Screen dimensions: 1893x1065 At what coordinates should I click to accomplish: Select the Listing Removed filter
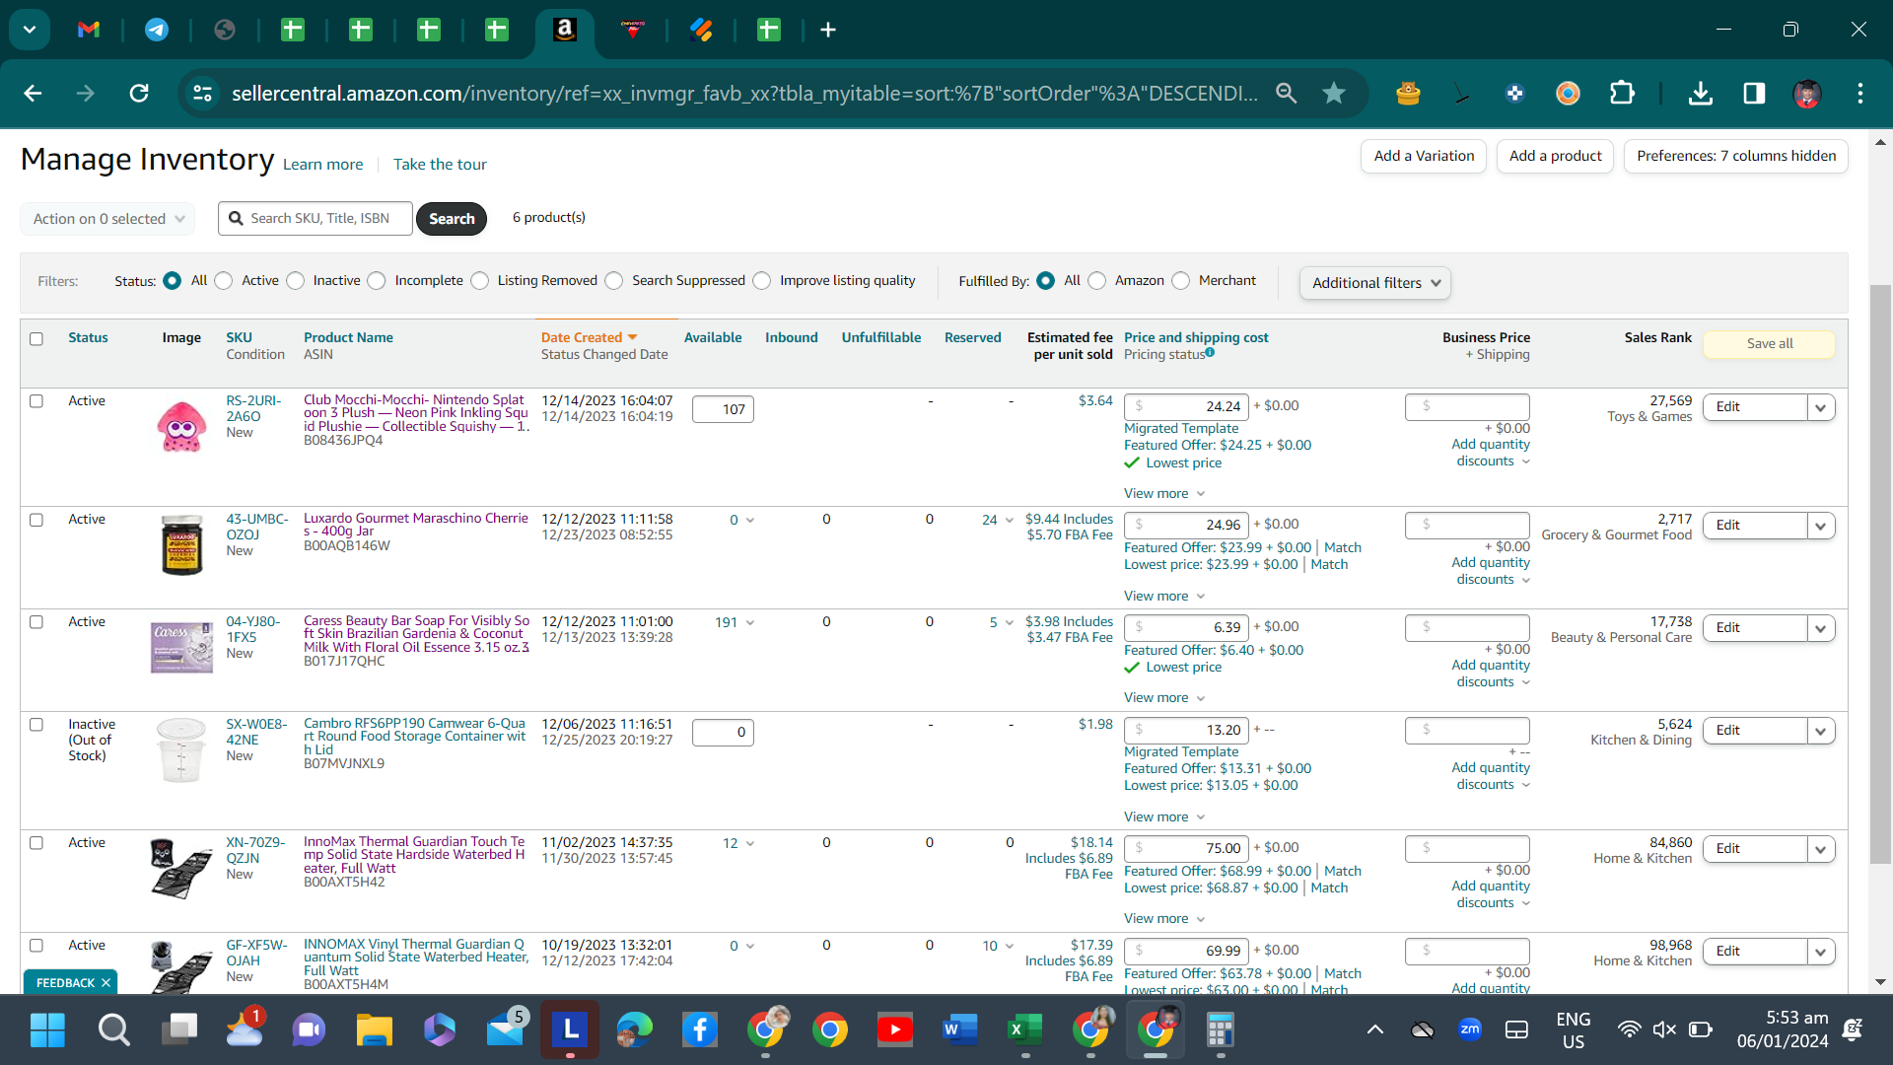point(480,281)
